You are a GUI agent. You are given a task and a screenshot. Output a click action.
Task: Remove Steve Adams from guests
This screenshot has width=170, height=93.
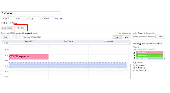coord(165,58)
